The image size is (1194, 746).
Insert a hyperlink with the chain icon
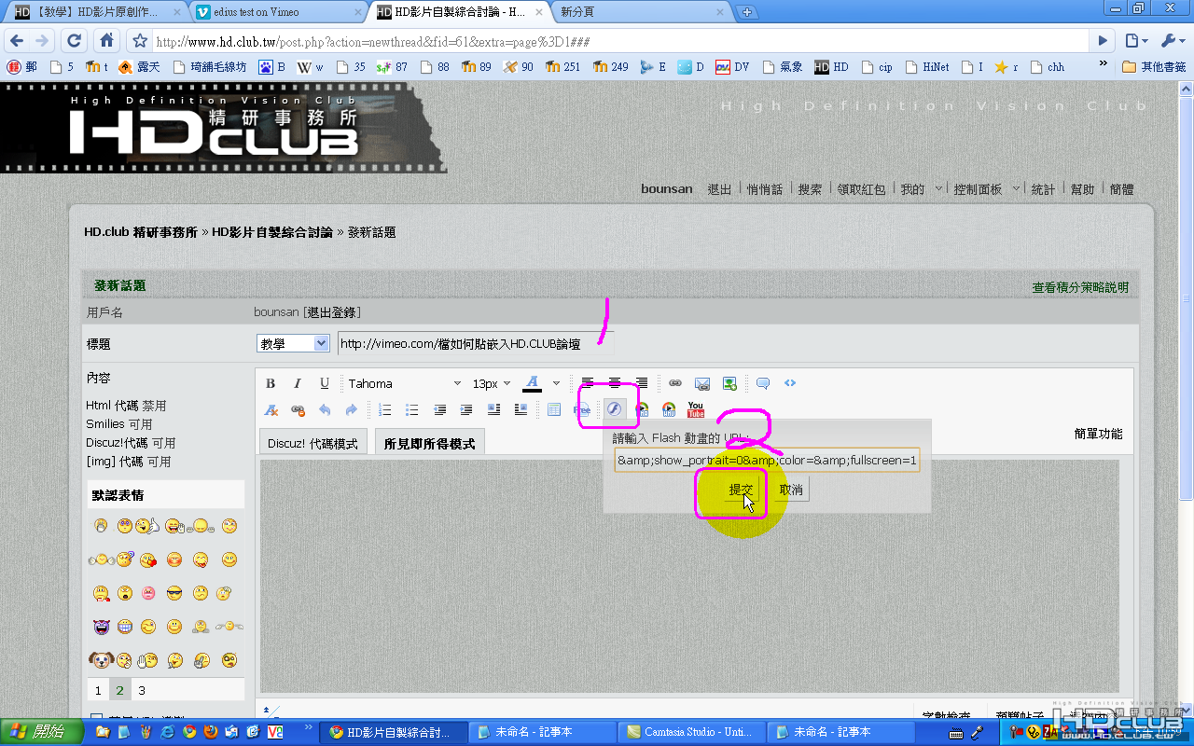[x=675, y=383]
